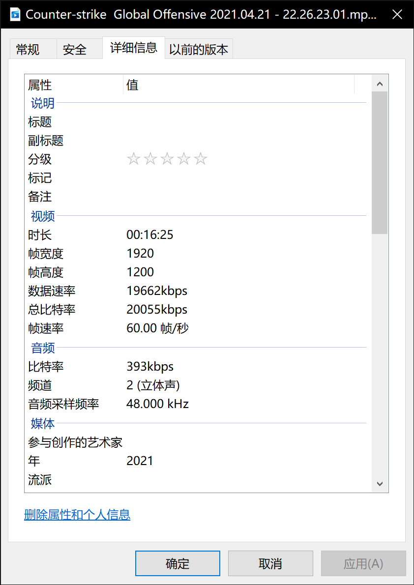Image resolution: width=414 pixels, height=585 pixels.
Task: Set rating to the fifth star
Action: 201,159
